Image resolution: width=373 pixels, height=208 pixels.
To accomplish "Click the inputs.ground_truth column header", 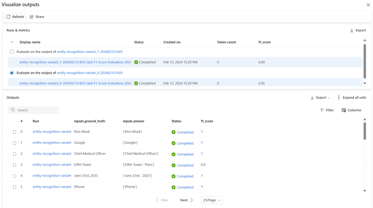I will (x=90, y=121).
